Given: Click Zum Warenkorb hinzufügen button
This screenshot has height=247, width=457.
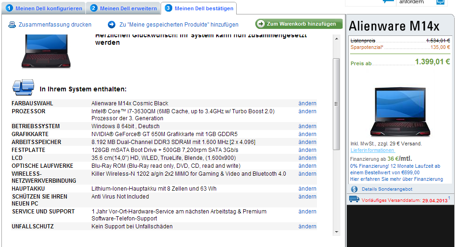Looking at the screenshot, I should [299, 24].
